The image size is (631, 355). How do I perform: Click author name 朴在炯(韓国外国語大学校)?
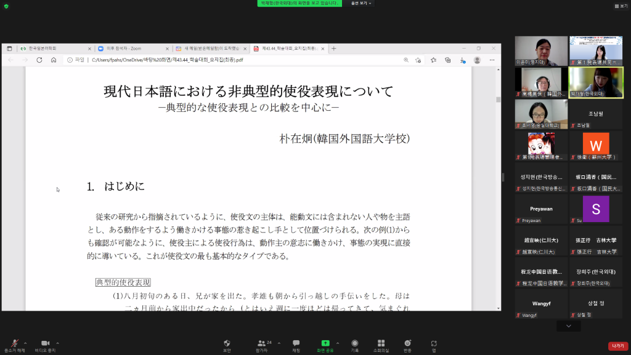tap(344, 138)
